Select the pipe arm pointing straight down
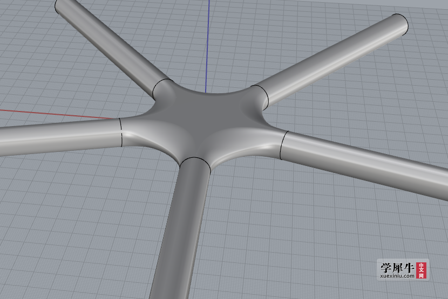 pyautogui.click(x=183, y=228)
